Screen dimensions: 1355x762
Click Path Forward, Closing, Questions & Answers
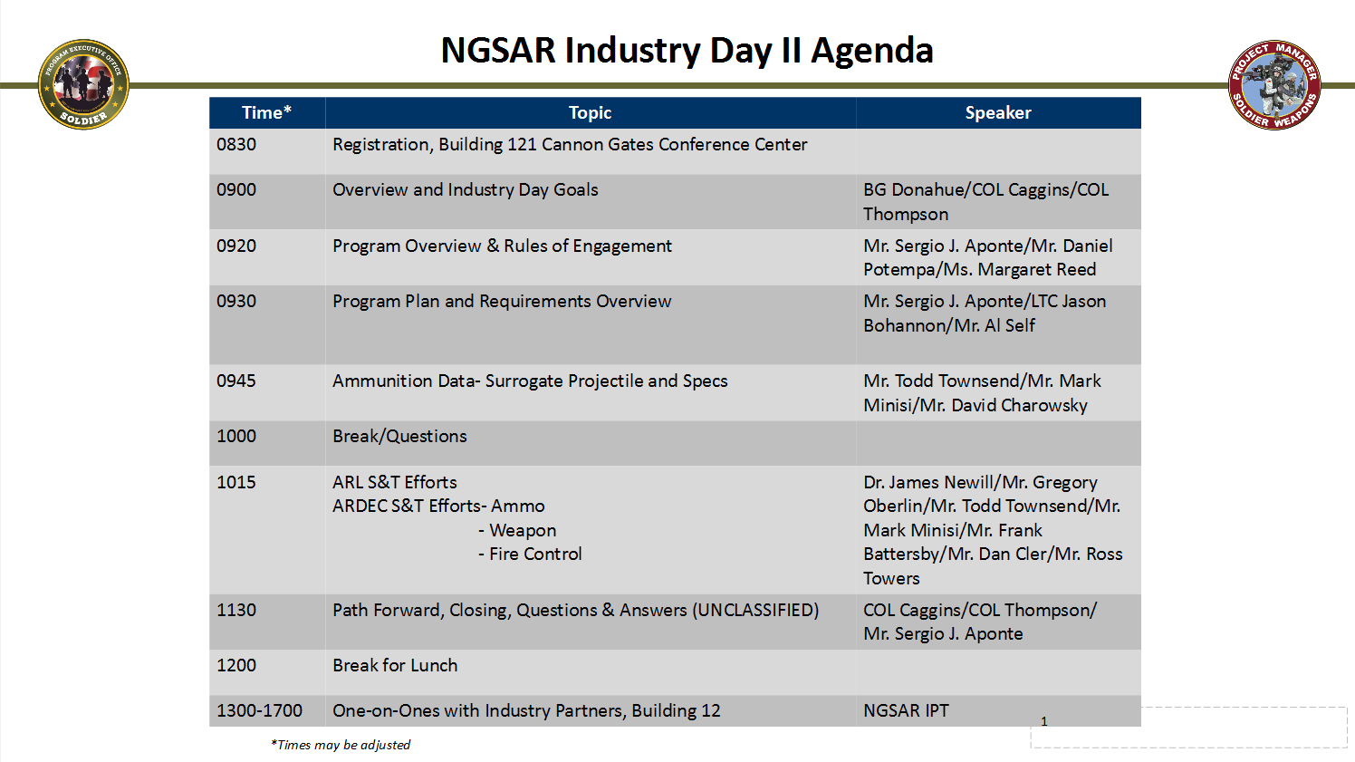[575, 610]
